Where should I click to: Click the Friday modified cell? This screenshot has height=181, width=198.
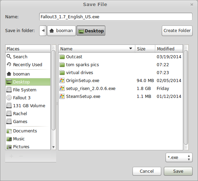[x=163, y=89]
